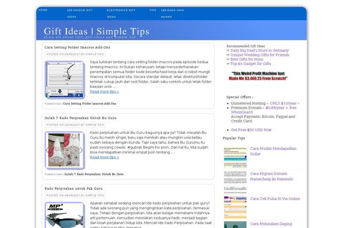Open the MP3 sunglasses post thumbnail

65,215
